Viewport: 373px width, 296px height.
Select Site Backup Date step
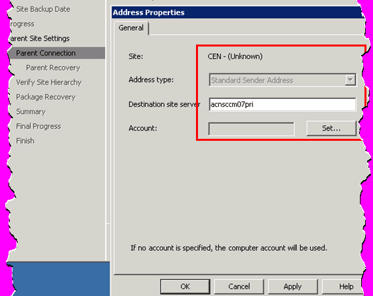[x=43, y=9]
